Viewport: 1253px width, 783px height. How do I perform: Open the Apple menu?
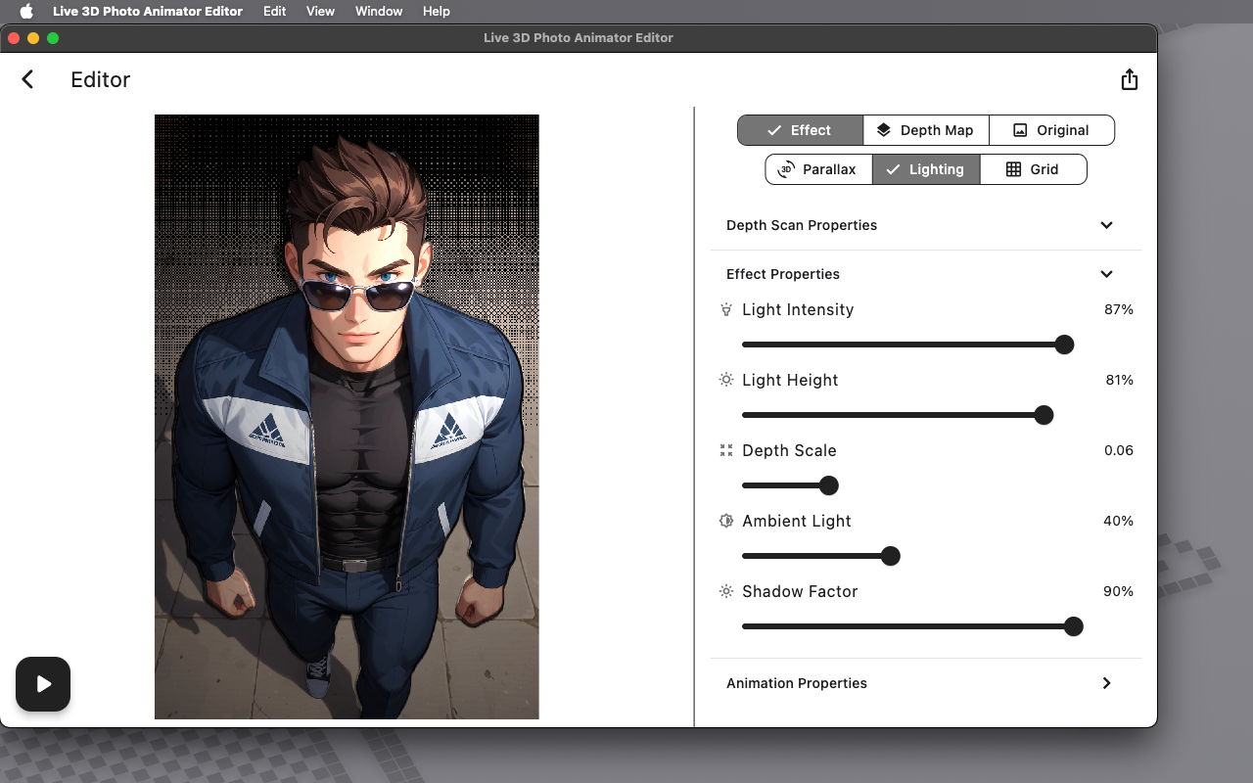click(x=26, y=11)
